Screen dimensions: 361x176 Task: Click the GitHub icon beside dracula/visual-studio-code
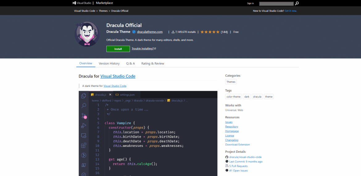pyautogui.click(x=227, y=157)
